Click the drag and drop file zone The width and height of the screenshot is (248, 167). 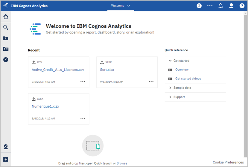93,146
